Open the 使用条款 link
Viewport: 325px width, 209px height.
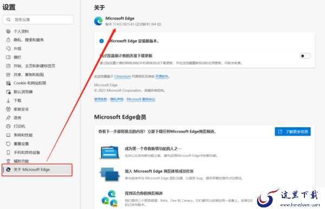tap(101, 99)
